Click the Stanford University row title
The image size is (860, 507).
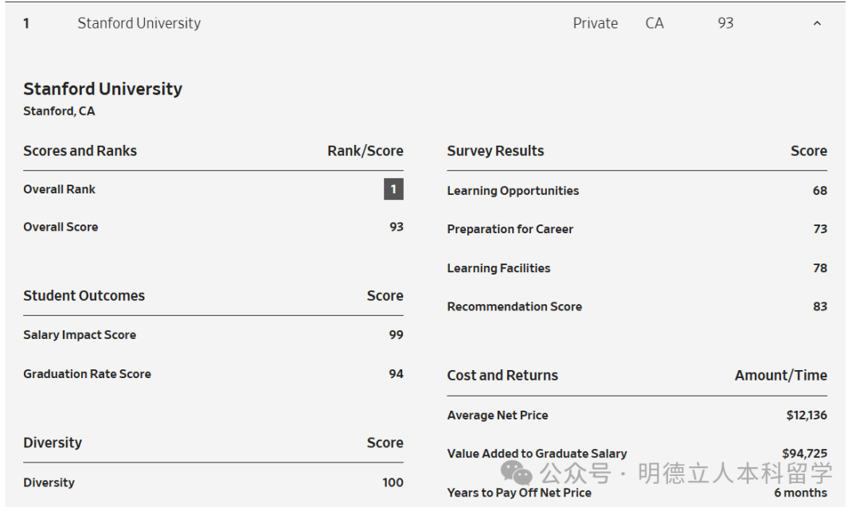pyautogui.click(x=139, y=24)
